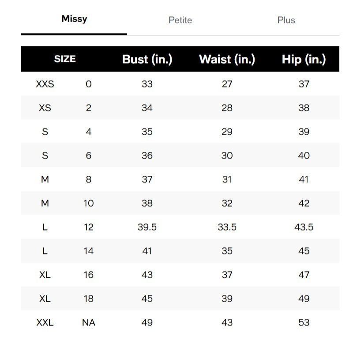
Task: Switch to the Petite size tab
Action: coord(180,20)
